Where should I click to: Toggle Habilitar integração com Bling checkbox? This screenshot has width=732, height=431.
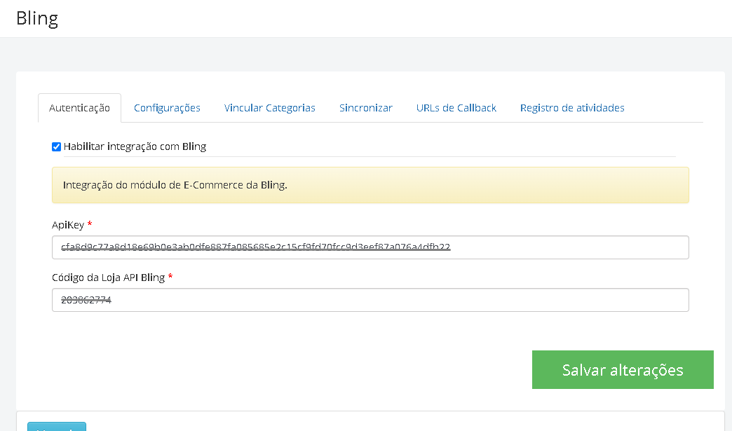[57, 147]
